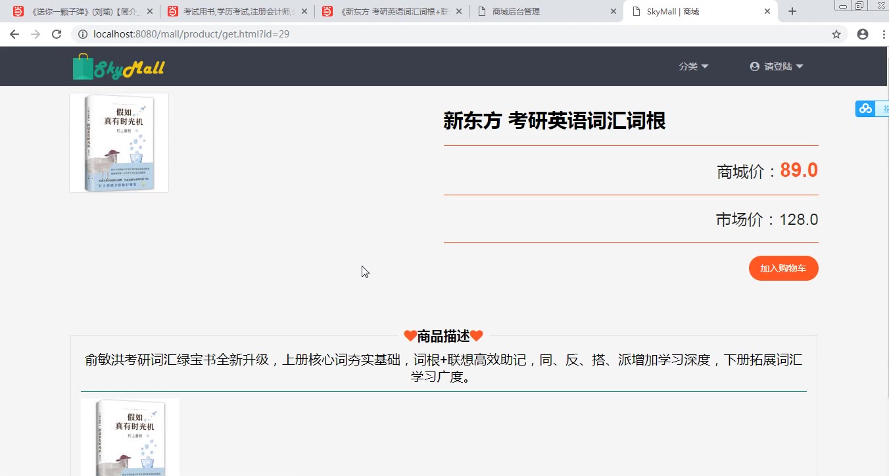Screen dimensions: 889x476
Task: Close the 商城后台管理 tab
Action: [613, 11]
